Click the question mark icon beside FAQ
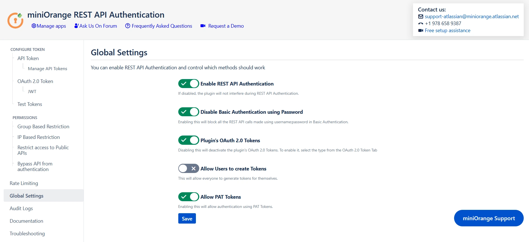This screenshot has height=242, width=529. coord(128,26)
